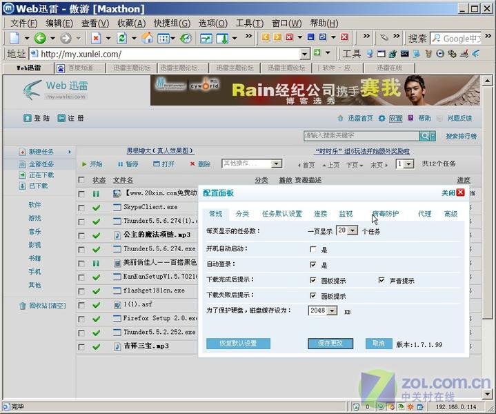Stop page loading with red X icon
This screenshot has height=414, width=496.
[96, 39]
